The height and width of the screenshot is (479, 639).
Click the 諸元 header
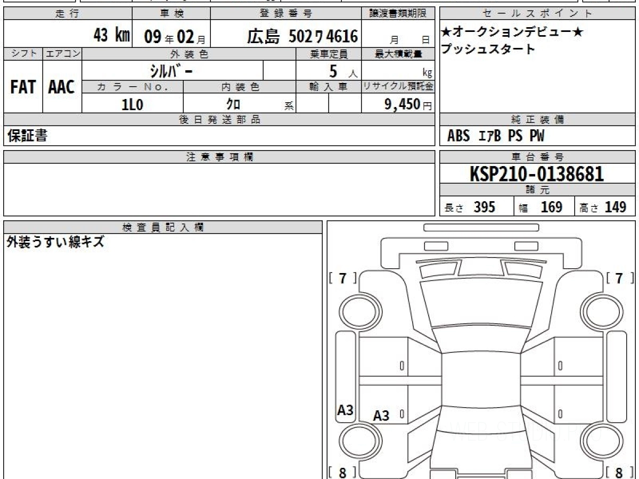coord(537,190)
